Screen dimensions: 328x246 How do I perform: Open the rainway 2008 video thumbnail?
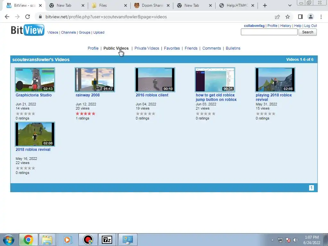pos(95,80)
